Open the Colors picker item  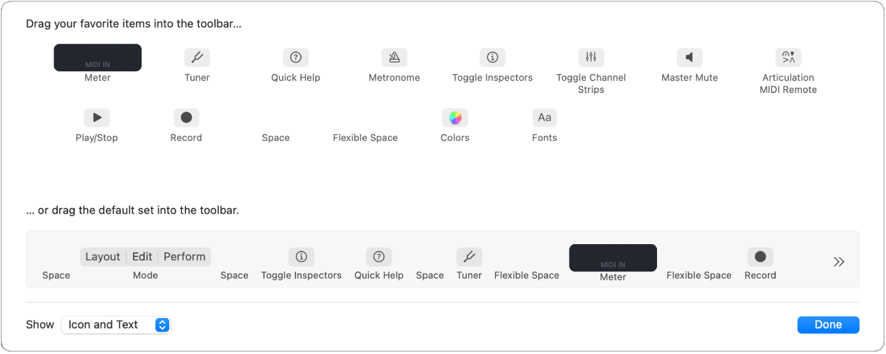tap(455, 118)
